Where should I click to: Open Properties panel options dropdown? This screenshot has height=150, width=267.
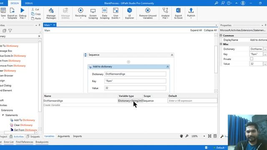coord(262,25)
